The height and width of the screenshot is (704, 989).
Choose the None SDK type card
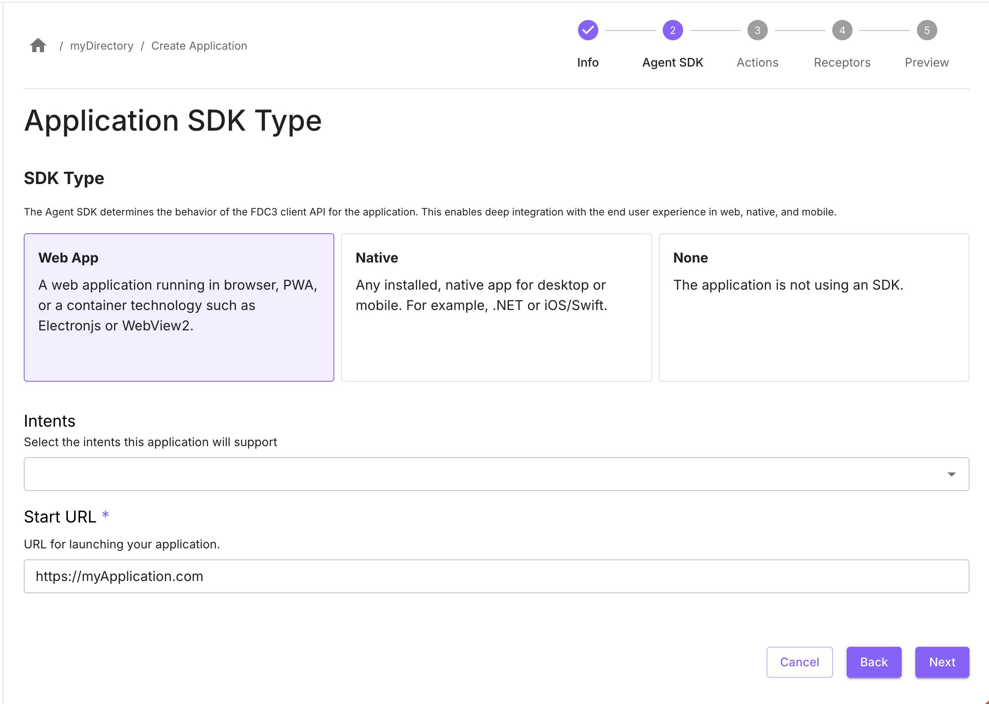(814, 307)
